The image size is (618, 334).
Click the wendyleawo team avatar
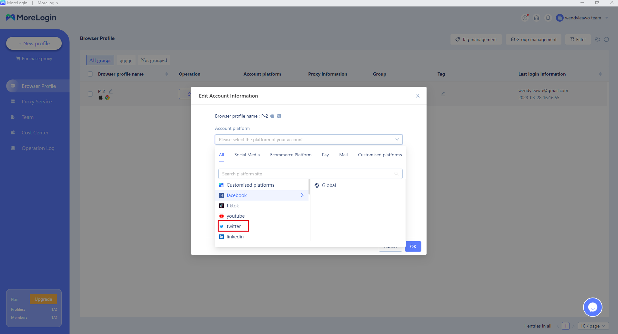pos(559,18)
